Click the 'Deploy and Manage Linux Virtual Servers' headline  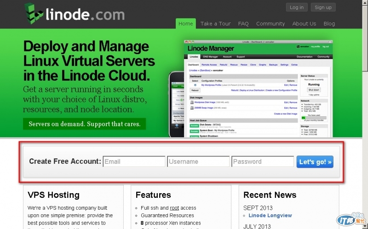pos(89,61)
